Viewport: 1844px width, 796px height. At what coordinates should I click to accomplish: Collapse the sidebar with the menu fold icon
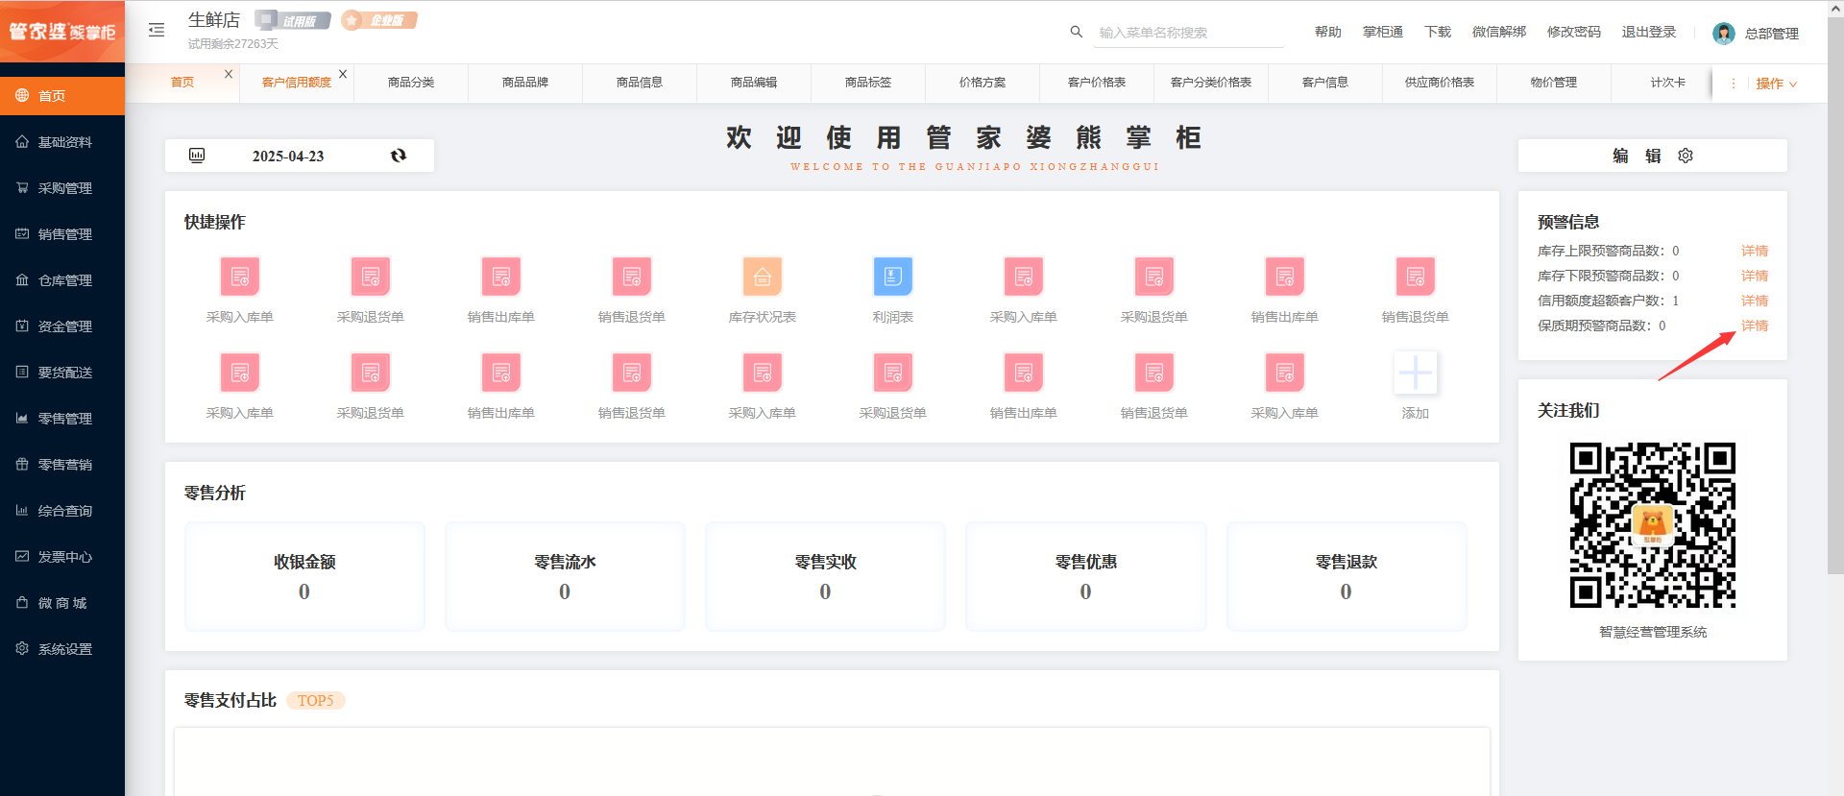[157, 31]
